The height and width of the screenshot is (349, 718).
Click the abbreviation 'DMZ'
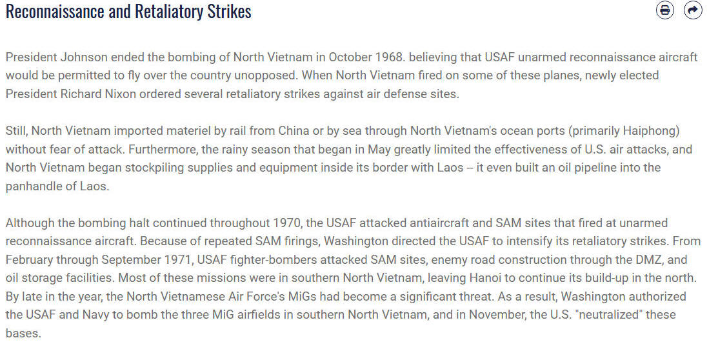pos(657,260)
